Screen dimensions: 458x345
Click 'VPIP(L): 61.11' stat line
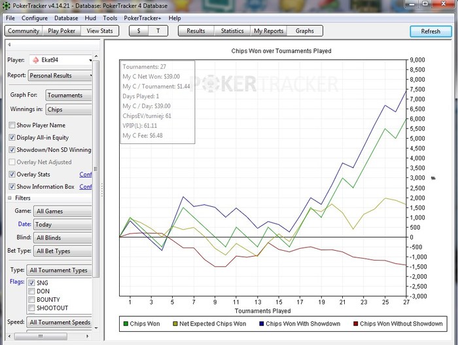pos(140,126)
